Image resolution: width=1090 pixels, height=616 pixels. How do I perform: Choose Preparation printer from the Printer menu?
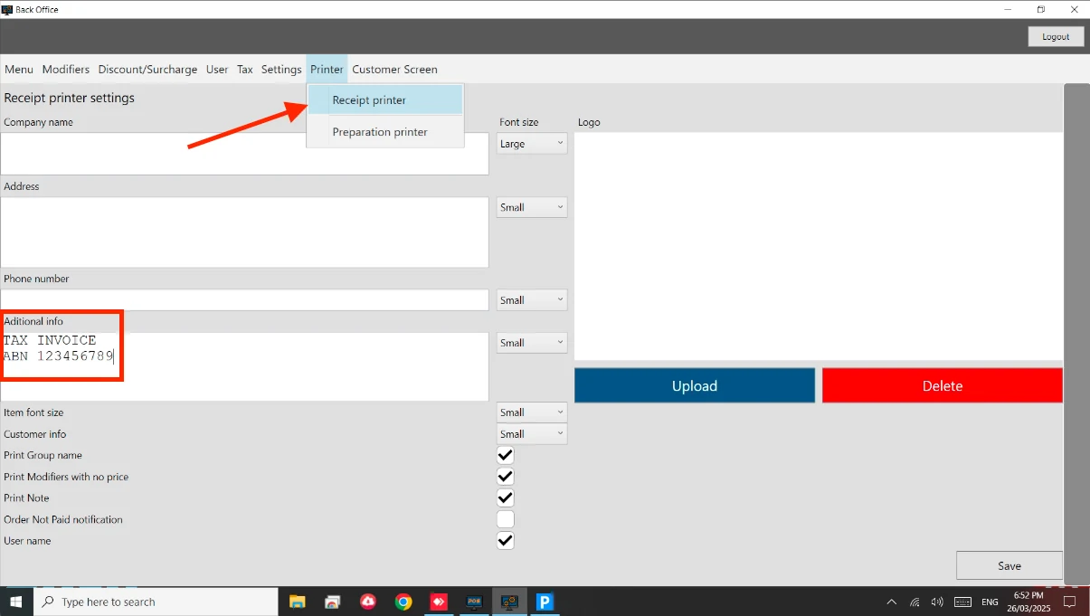click(385, 132)
